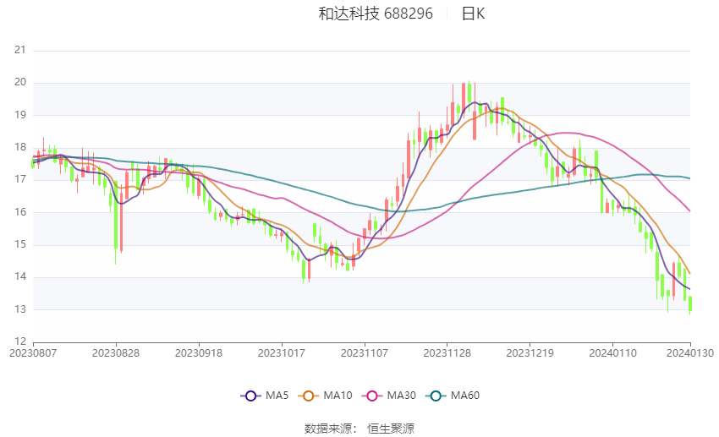Click the 20231128 date axis label
The width and height of the screenshot is (719, 437).
(x=447, y=353)
